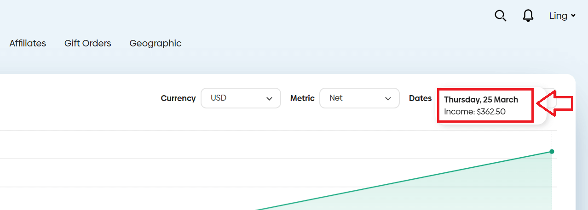This screenshot has height=210, width=588.
Task: Click the green data point on chart
Action: pyautogui.click(x=552, y=152)
